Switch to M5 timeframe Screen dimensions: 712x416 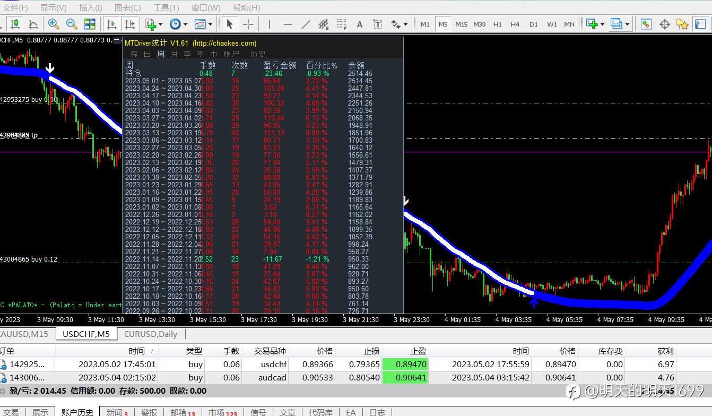click(x=443, y=24)
